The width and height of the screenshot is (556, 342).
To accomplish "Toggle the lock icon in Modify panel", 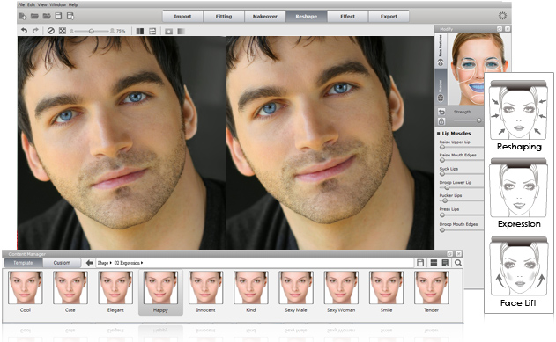I will point(441,121).
